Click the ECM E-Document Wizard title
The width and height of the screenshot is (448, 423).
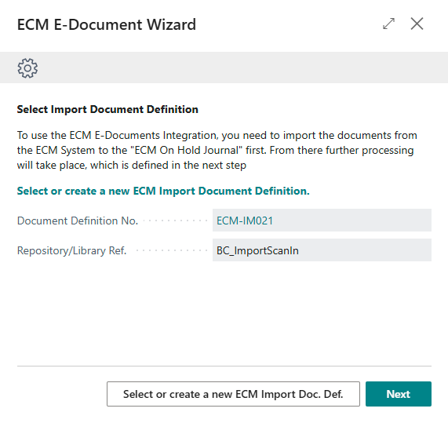107,24
